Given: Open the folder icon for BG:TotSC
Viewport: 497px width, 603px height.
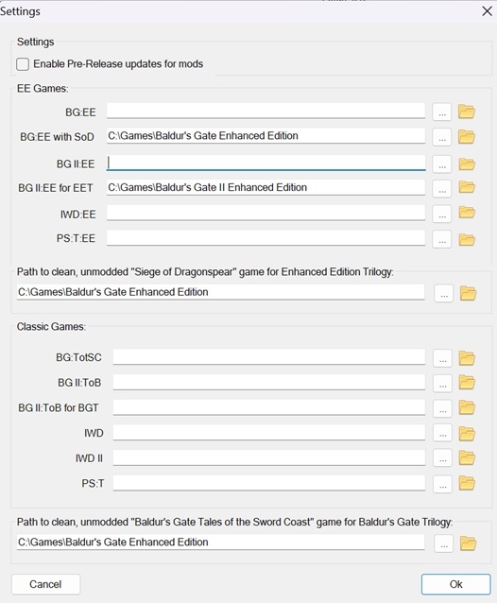Looking at the screenshot, I should [467, 358].
